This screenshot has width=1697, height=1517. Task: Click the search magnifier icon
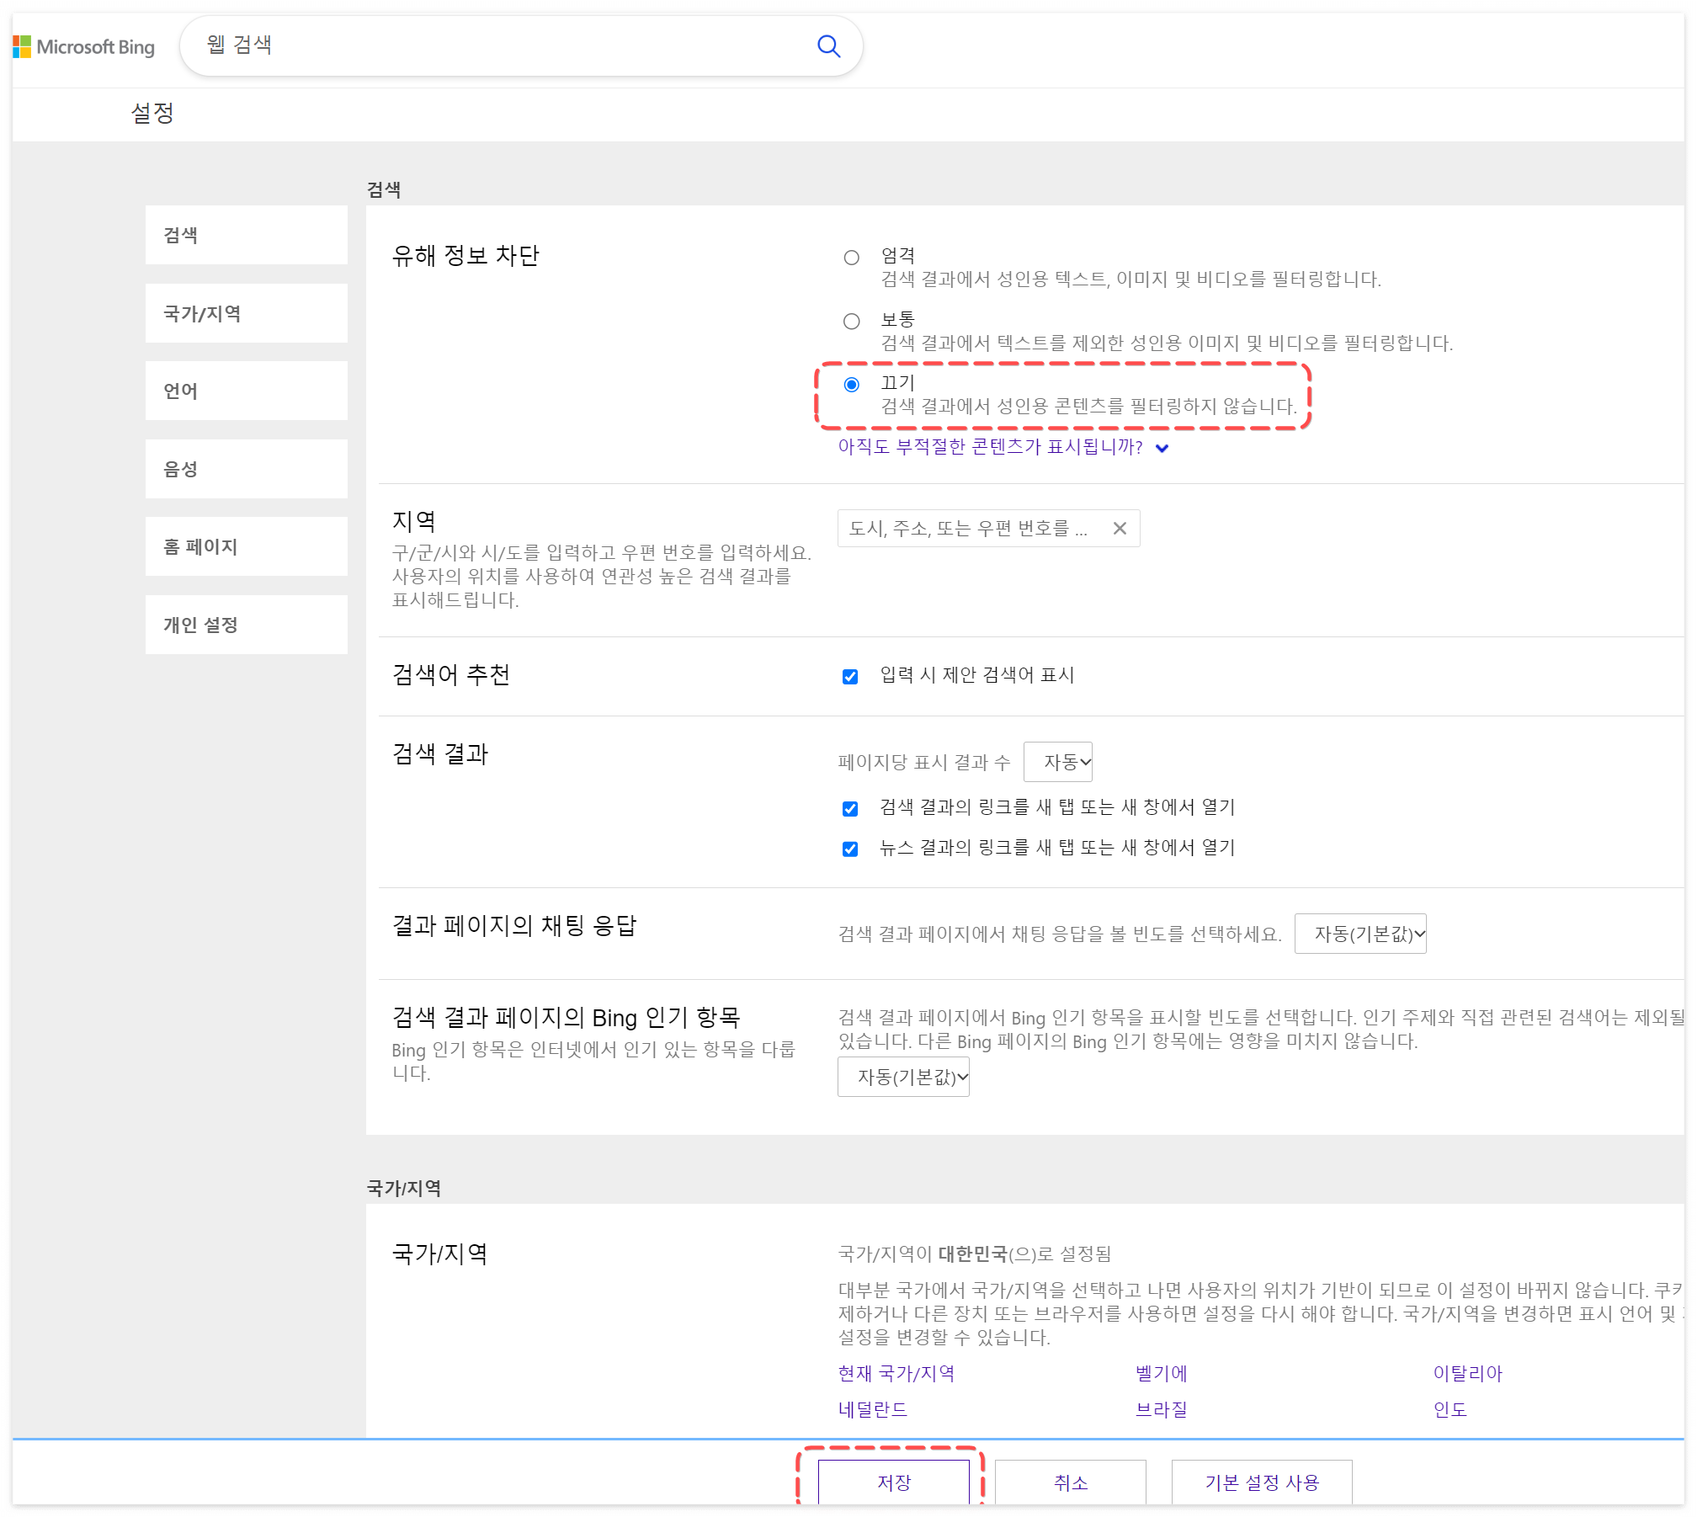(828, 46)
